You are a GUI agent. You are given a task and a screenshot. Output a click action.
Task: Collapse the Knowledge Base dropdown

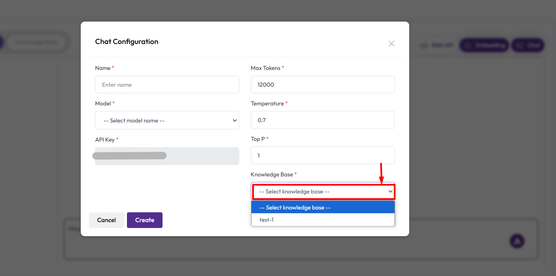point(323,192)
